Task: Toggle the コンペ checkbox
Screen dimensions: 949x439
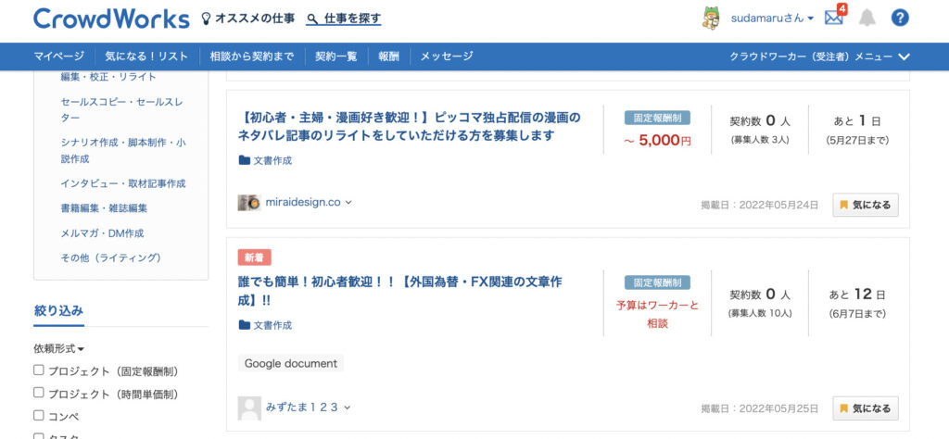Action: point(39,415)
